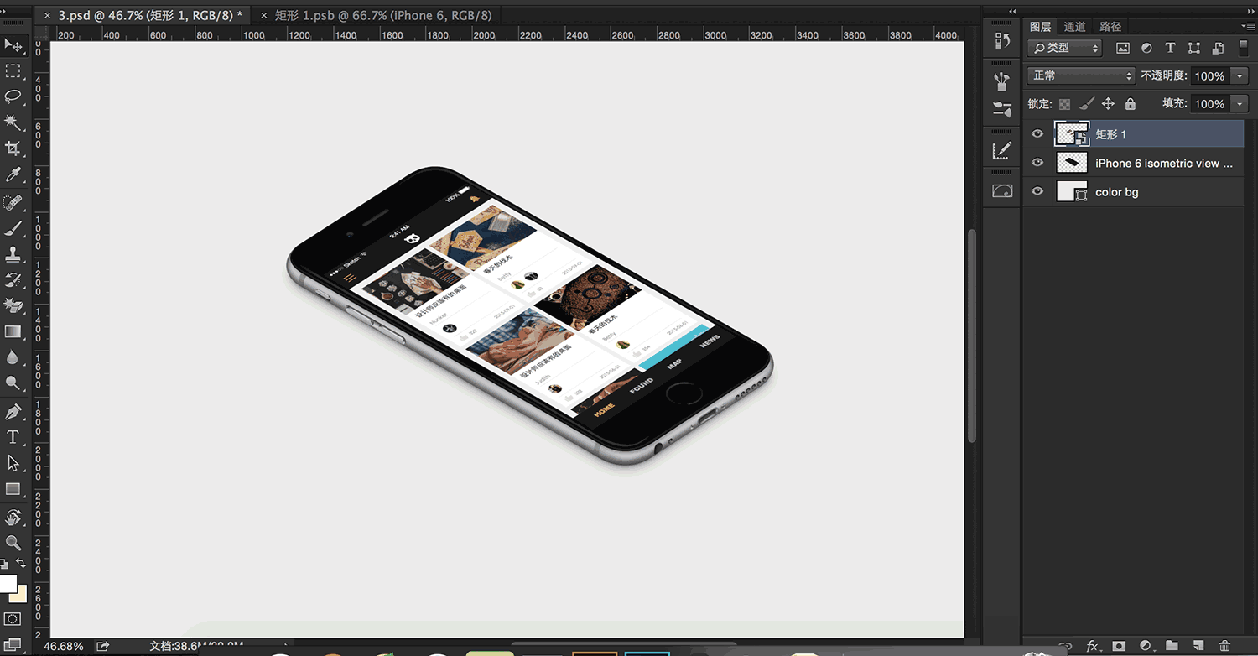
Task: Open the 正常 blend mode dropdown
Action: coord(1081,75)
